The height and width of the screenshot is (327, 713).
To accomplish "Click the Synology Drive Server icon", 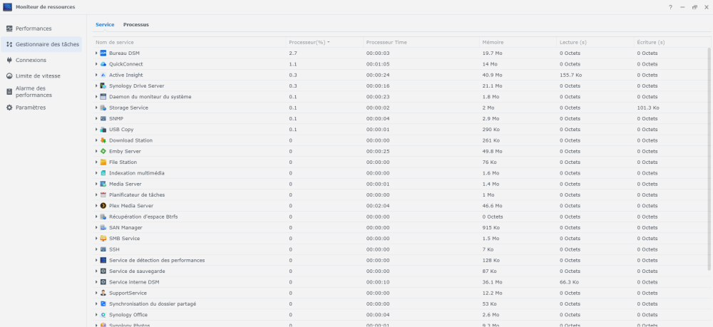I will (103, 85).
